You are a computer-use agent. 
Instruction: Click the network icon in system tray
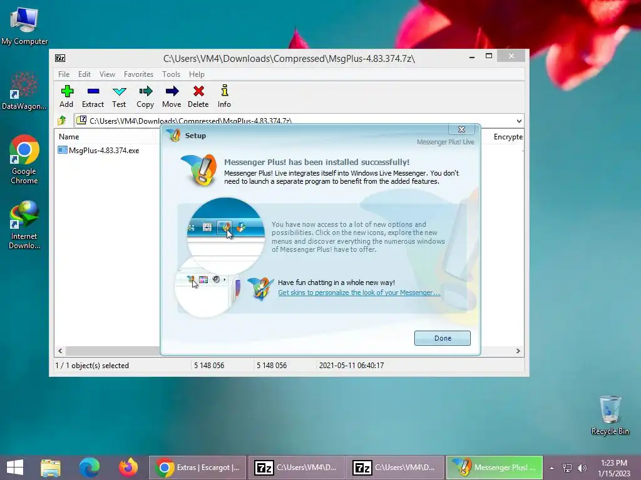pyautogui.click(x=567, y=467)
